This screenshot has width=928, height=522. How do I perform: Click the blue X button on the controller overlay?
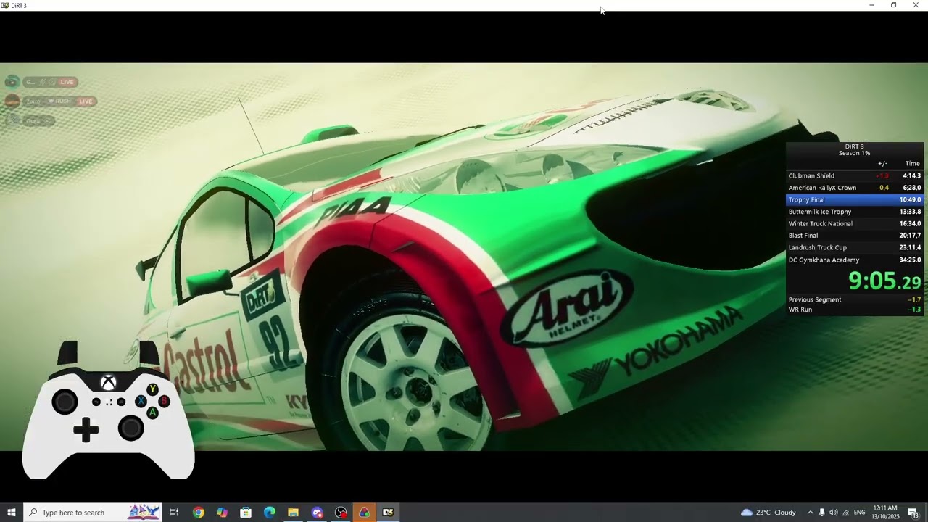pyautogui.click(x=141, y=401)
